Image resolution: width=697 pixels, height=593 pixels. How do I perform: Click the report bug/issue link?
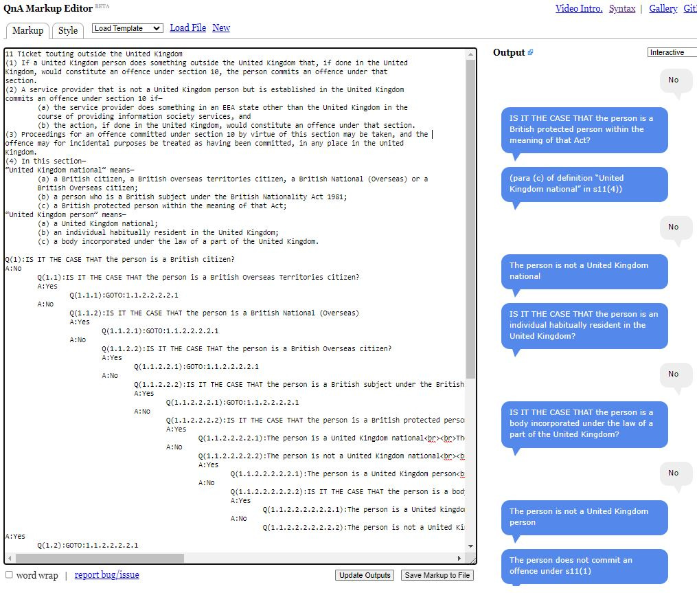point(106,574)
